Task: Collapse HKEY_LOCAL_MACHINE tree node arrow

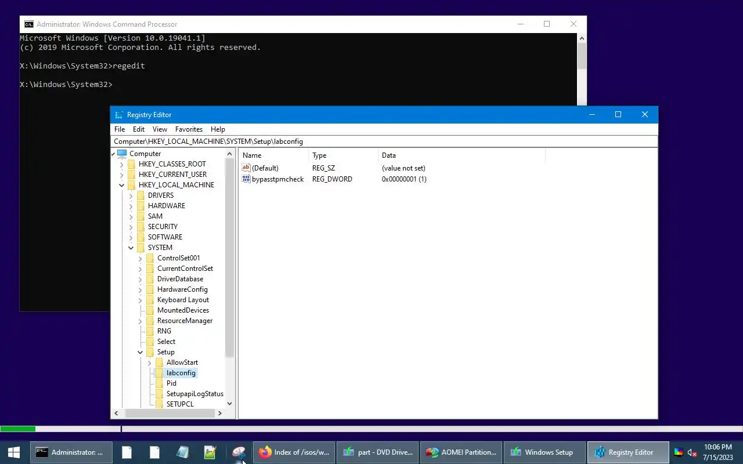Action: coord(122,185)
